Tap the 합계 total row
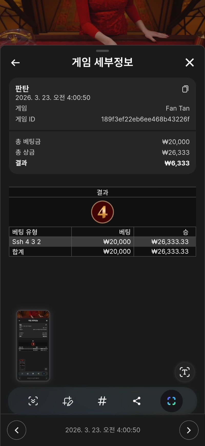This screenshot has height=446, width=205. click(x=102, y=252)
